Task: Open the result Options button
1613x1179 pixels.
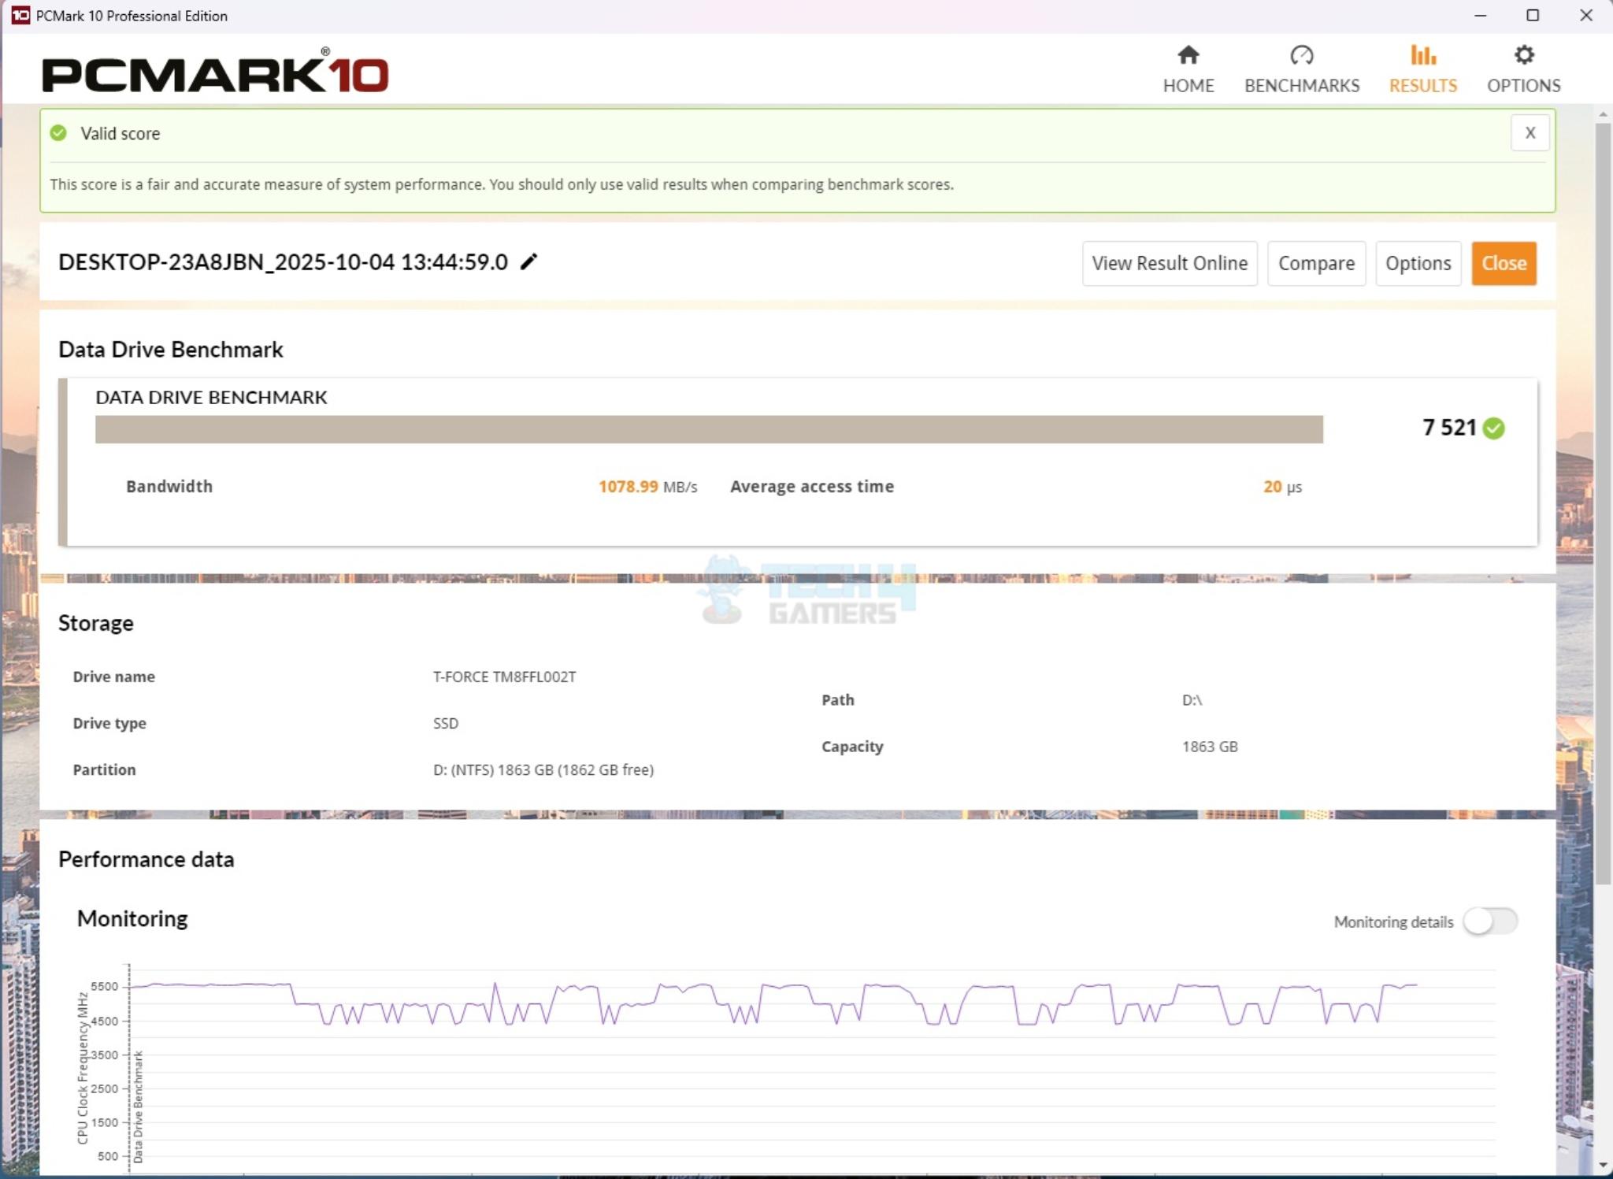Action: pos(1418,263)
